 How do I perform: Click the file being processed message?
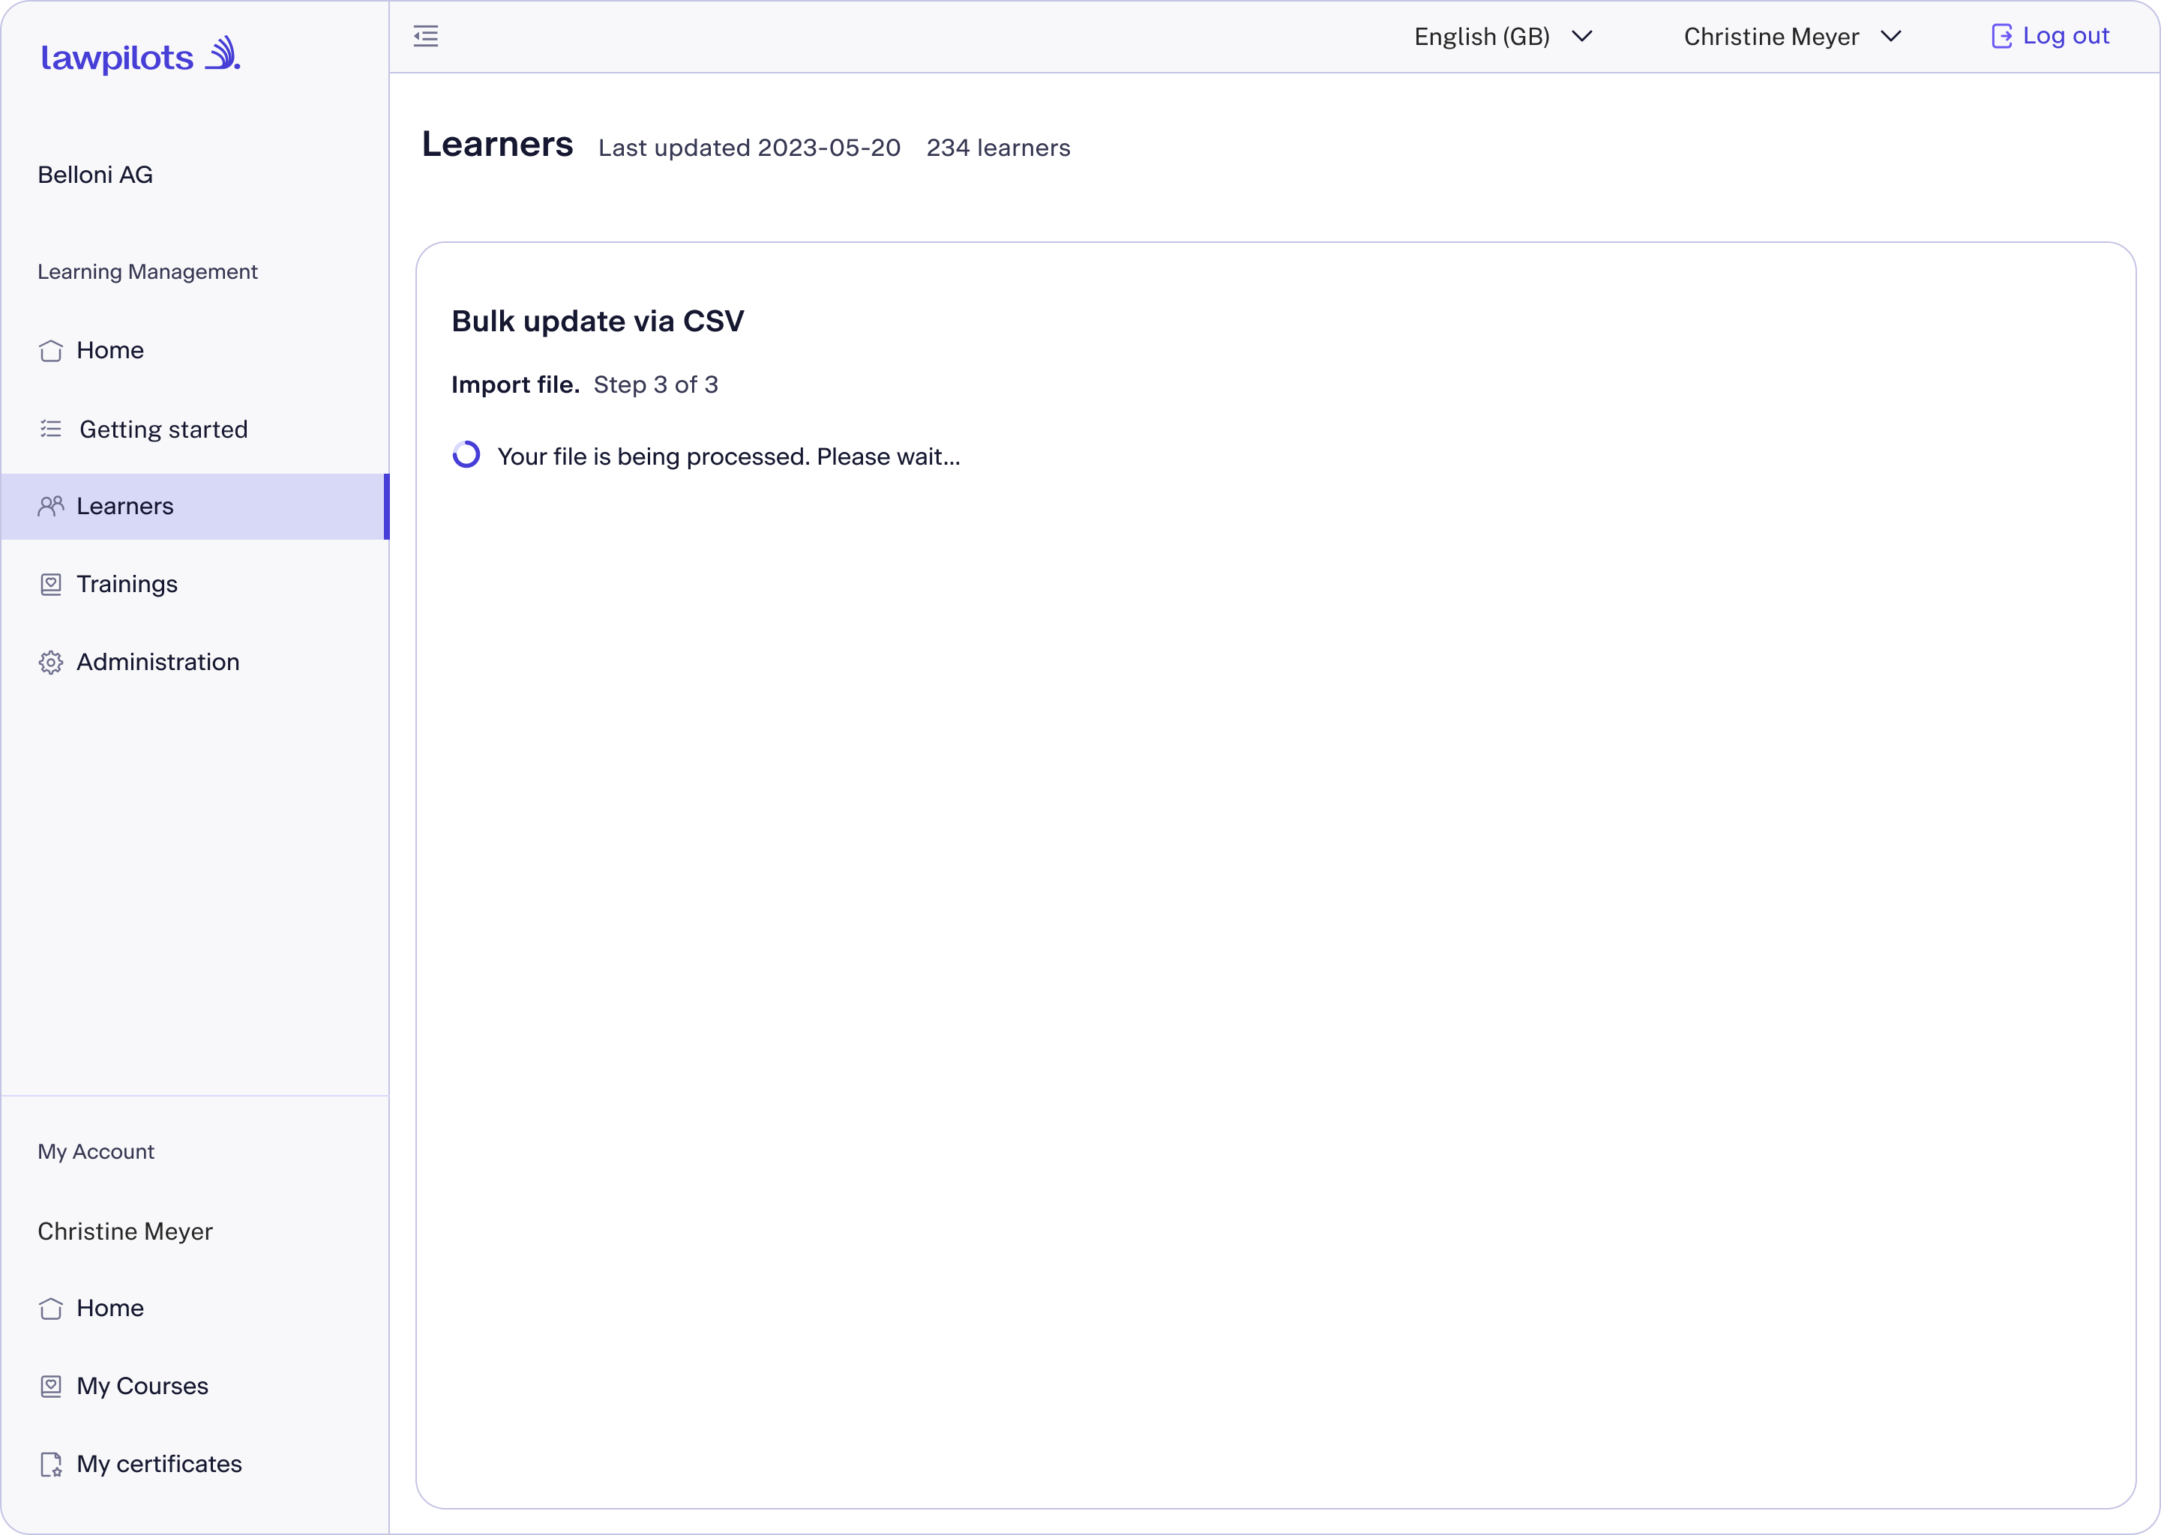(x=729, y=456)
